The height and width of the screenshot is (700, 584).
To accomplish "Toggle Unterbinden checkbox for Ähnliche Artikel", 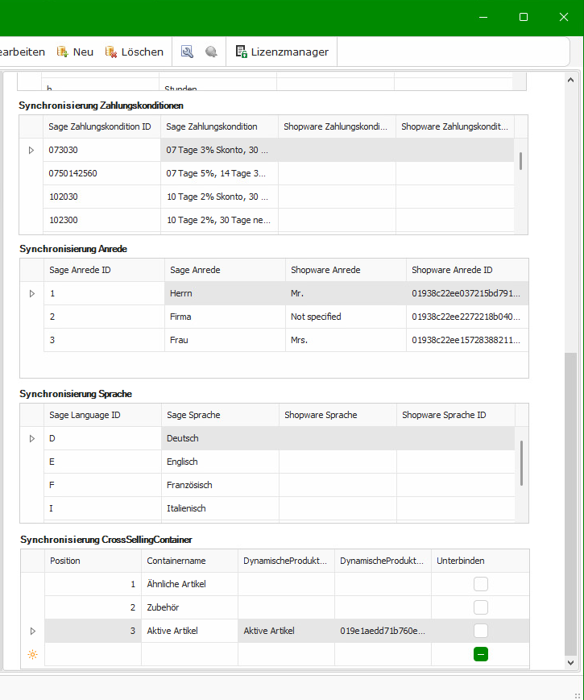I will click(480, 584).
